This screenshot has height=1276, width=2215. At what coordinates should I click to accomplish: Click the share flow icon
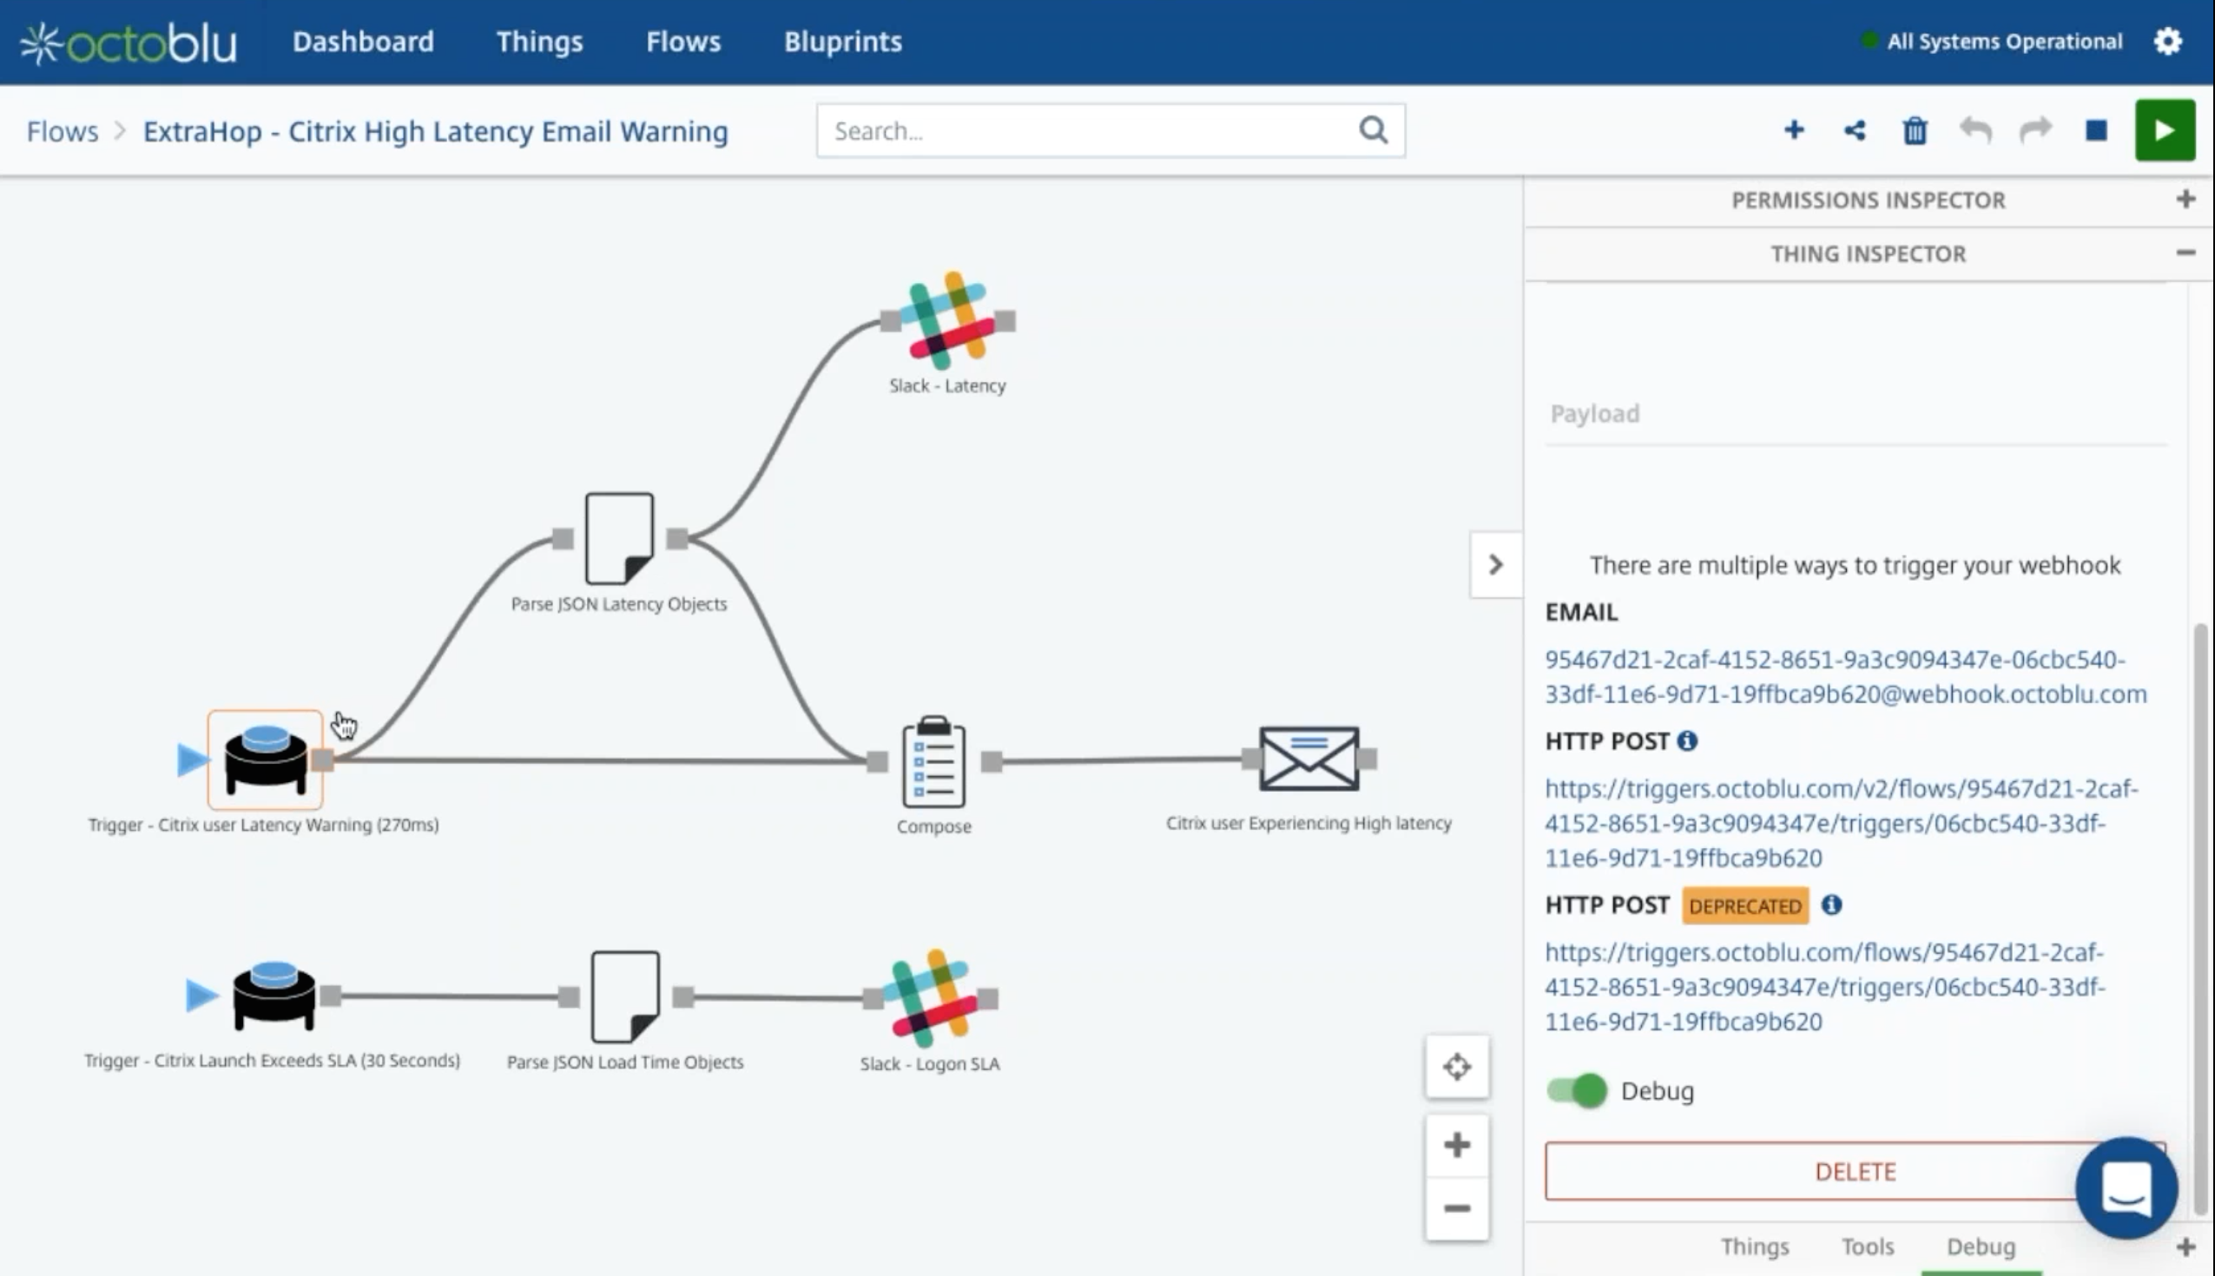point(1854,130)
